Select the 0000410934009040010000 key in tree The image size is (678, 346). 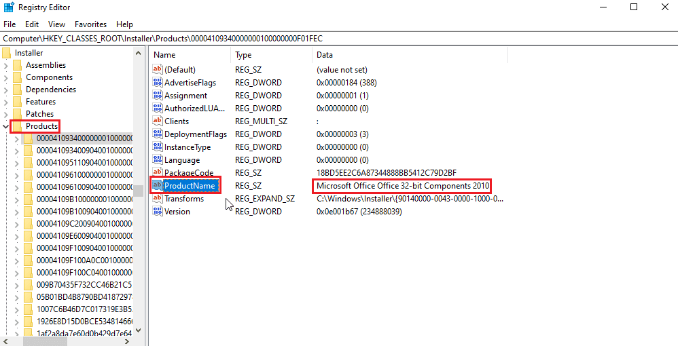point(85,151)
